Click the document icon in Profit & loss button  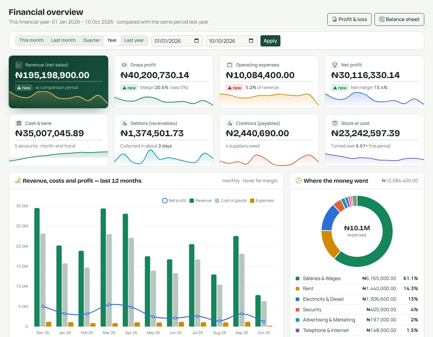pyautogui.click(x=335, y=19)
